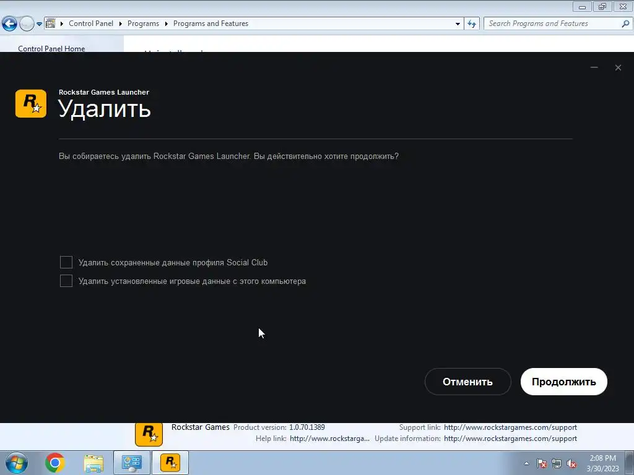Screen dimensions: 634x475
Task: Open the recent pages dropdown arrow
Action: pos(39,24)
